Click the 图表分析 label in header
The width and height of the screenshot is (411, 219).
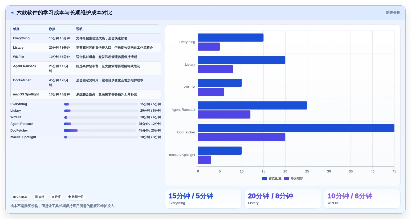(x=393, y=13)
